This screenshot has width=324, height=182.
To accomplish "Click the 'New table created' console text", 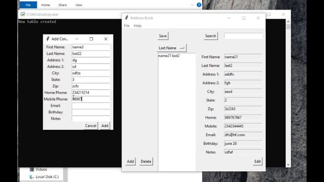I will 37,22.
